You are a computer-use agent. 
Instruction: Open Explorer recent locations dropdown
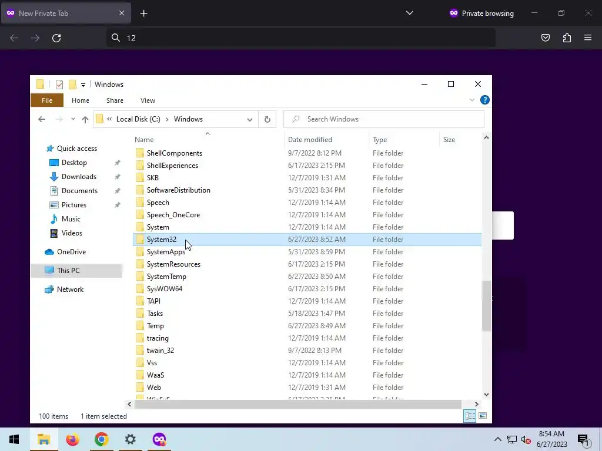(73, 119)
